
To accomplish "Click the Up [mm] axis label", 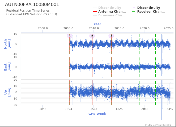I will click(7, 92).
